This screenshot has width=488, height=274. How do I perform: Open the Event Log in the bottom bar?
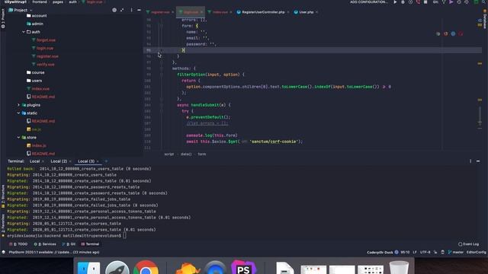click(x=468, y=244)
